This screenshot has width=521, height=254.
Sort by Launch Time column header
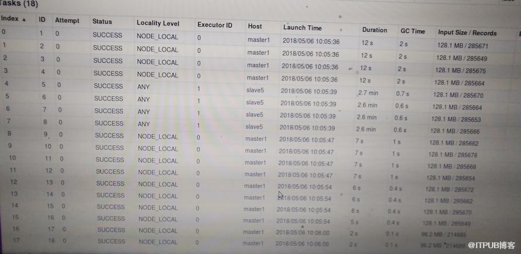click(303, 28)
